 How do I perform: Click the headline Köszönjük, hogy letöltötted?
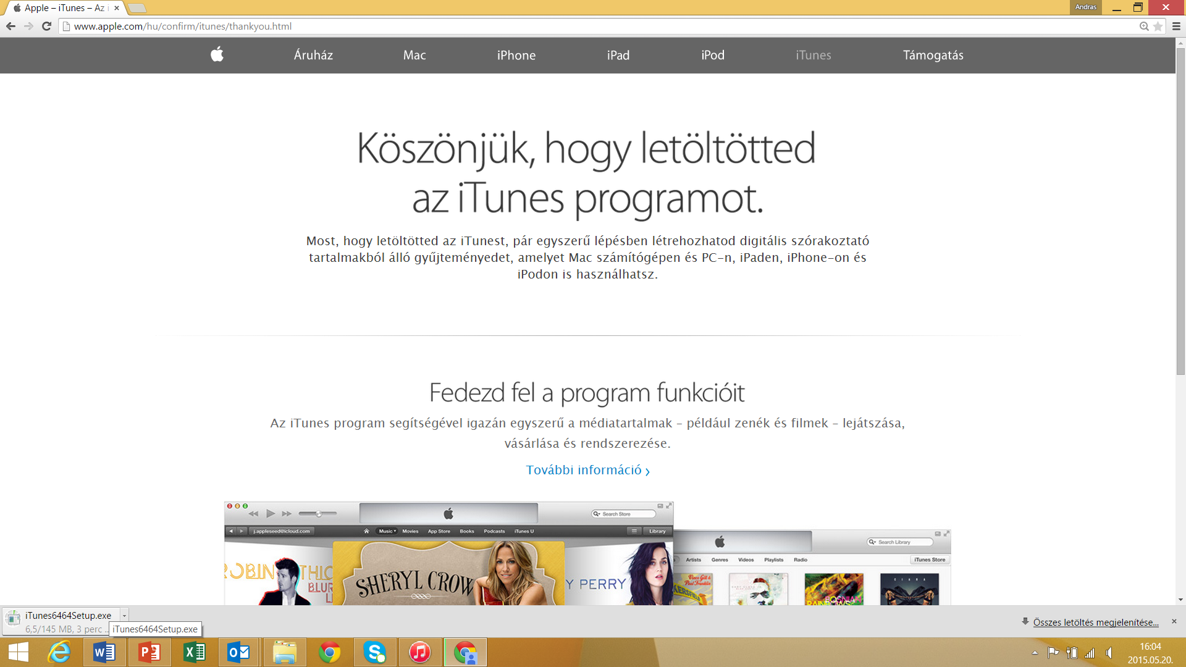coord(587,149)
